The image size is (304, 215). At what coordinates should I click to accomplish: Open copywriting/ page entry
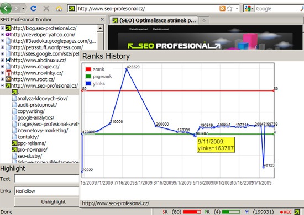(31, 111)
